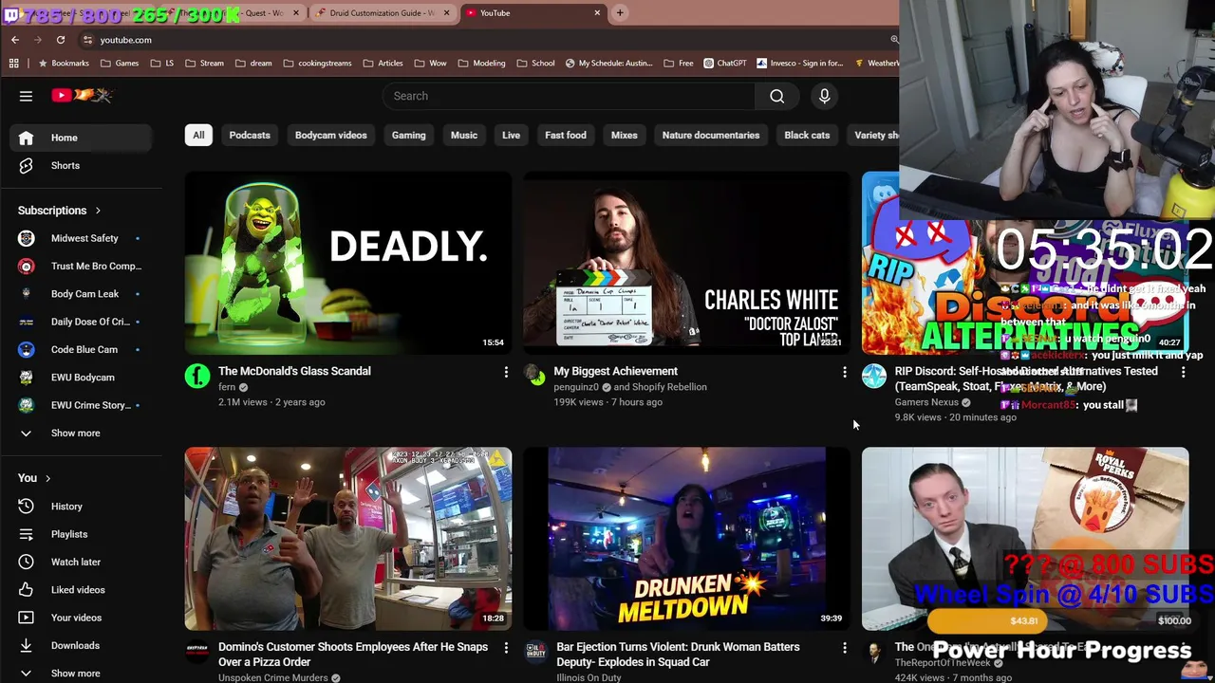The image size is (1215, 683).
Task: Open the ChatGPT bookmark
Action: click(725, 64)
